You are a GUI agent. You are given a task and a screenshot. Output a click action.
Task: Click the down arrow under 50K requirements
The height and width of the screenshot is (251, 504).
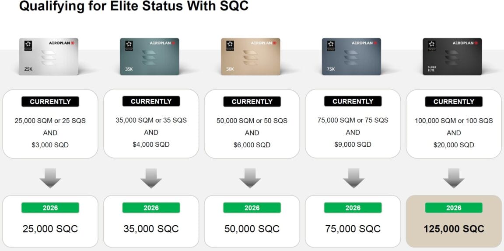pos(250,178)
